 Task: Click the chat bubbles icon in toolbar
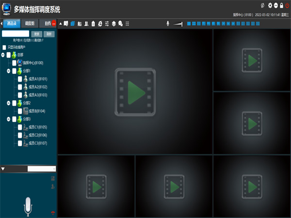120,23
